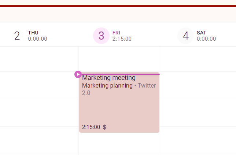Select the Marketing planning project label

pyautogui.click(x=107, y=85)
